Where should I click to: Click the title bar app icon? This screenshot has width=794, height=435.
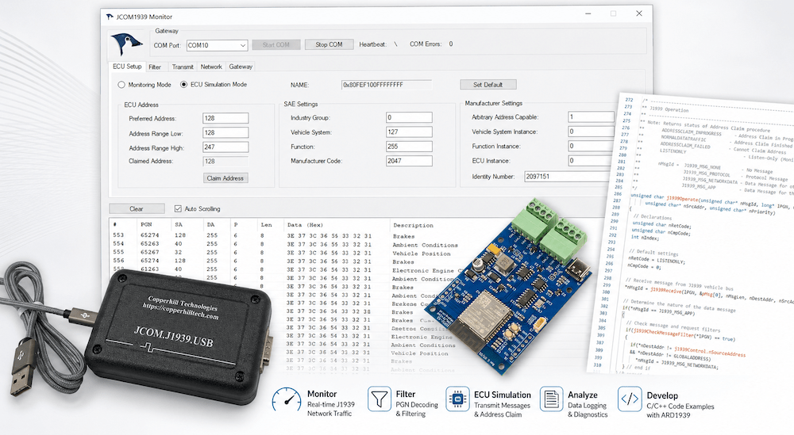tap(110, 17)
